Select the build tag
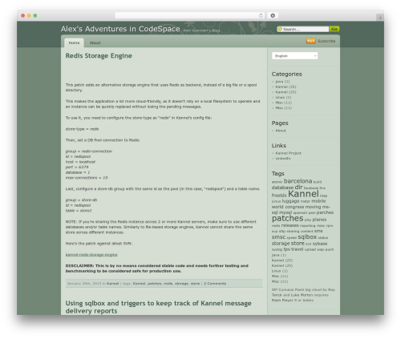 click(x=318, y=182)
